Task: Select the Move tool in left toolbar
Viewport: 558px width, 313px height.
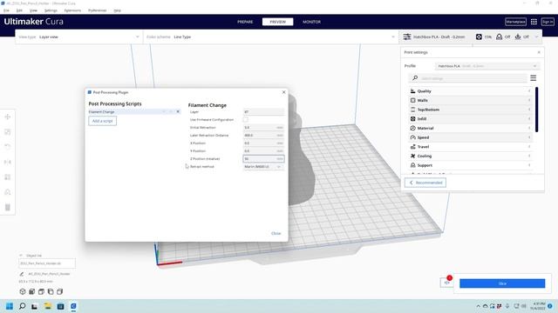Action: (x=8, y=117)
